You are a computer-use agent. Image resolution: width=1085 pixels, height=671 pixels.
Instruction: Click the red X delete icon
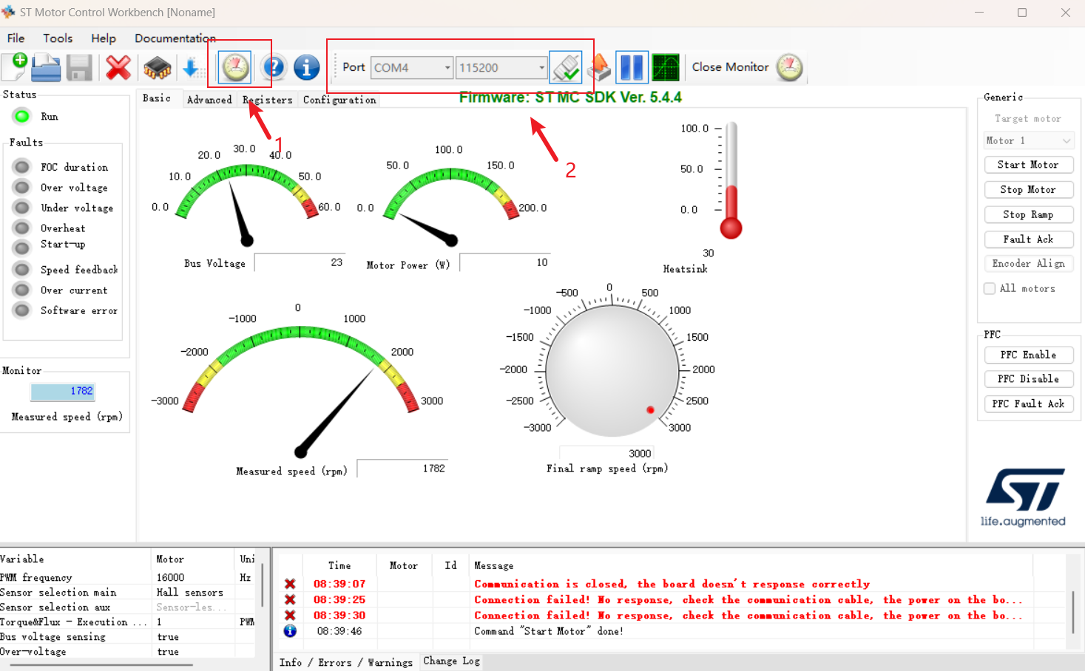coord(118,68)
